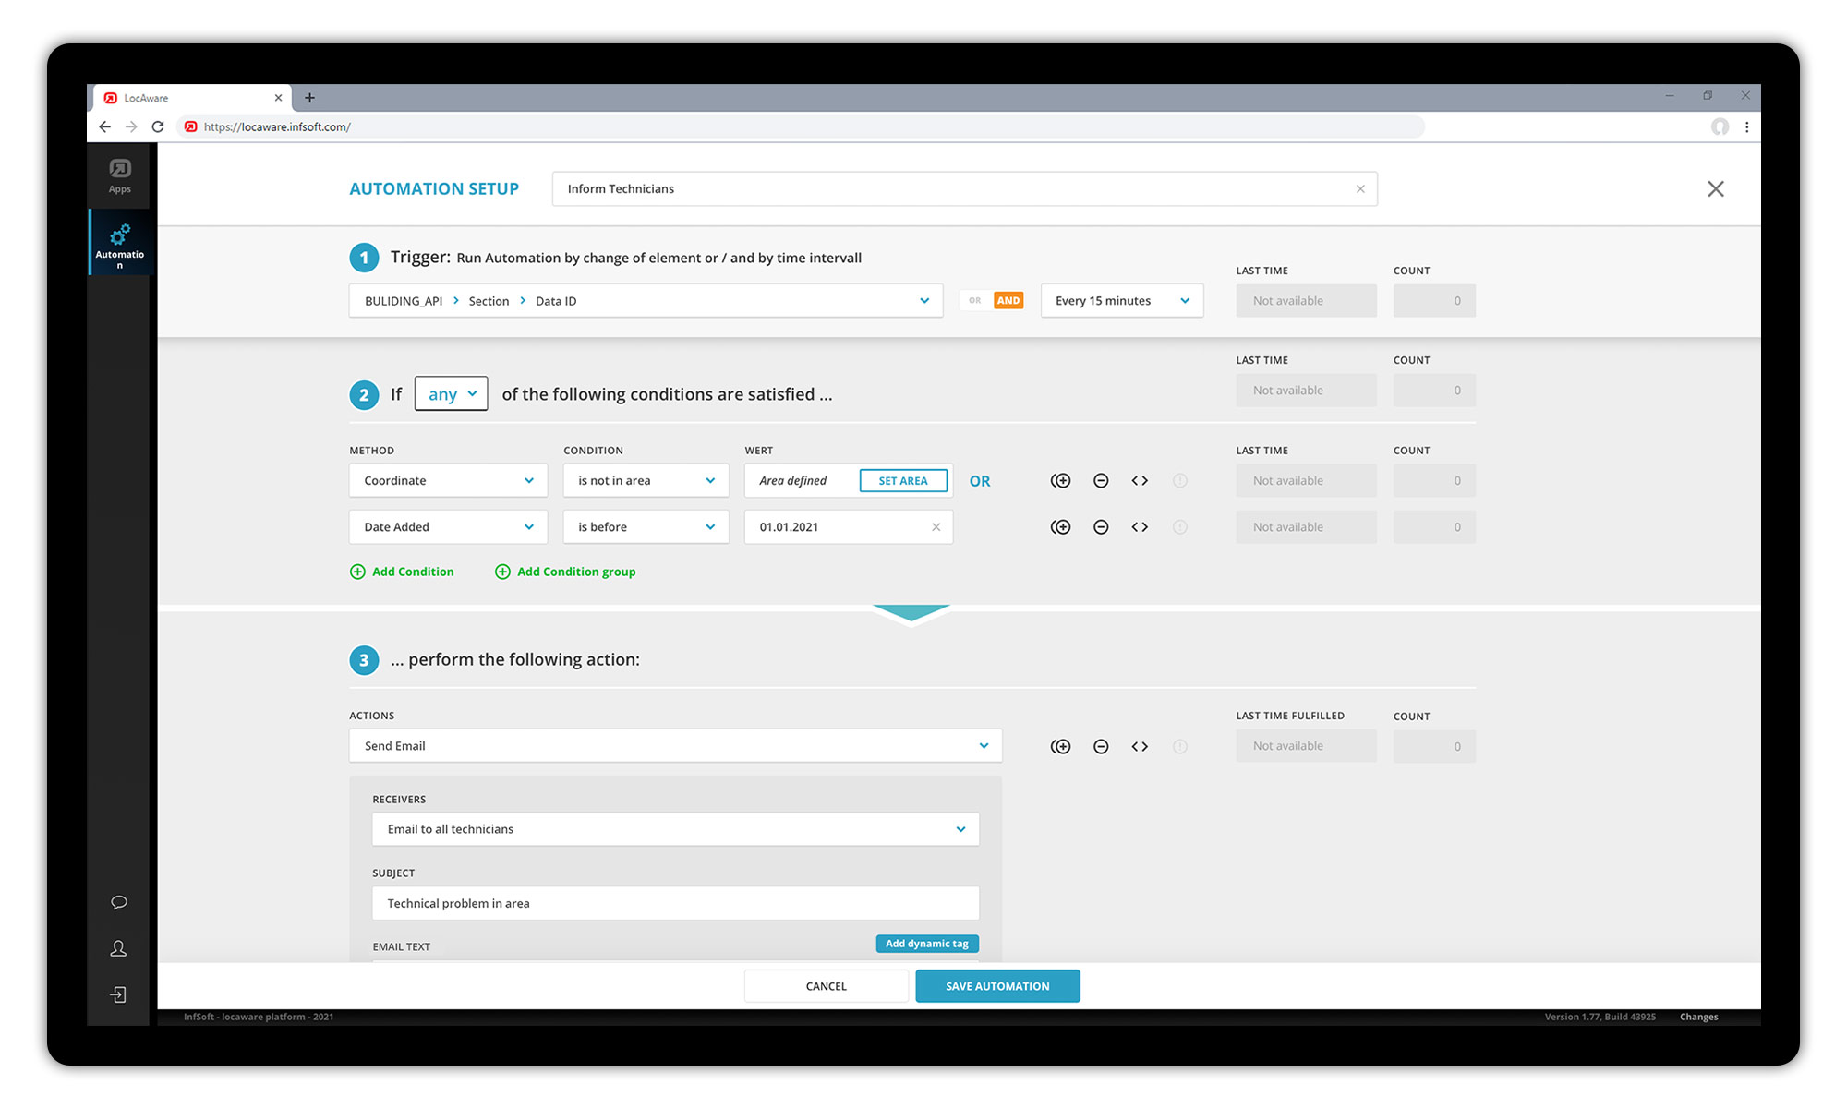Add row via plus icon beside Coordinate condition
1847x1108 pixels.
pyautogui.click(x=1060, y=480)
